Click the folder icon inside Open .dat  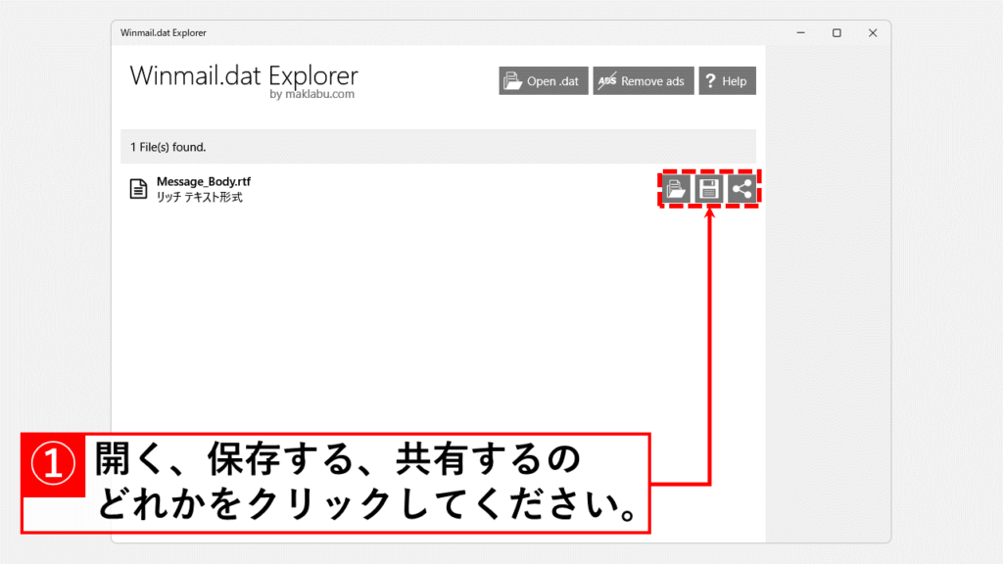(512, 81)
